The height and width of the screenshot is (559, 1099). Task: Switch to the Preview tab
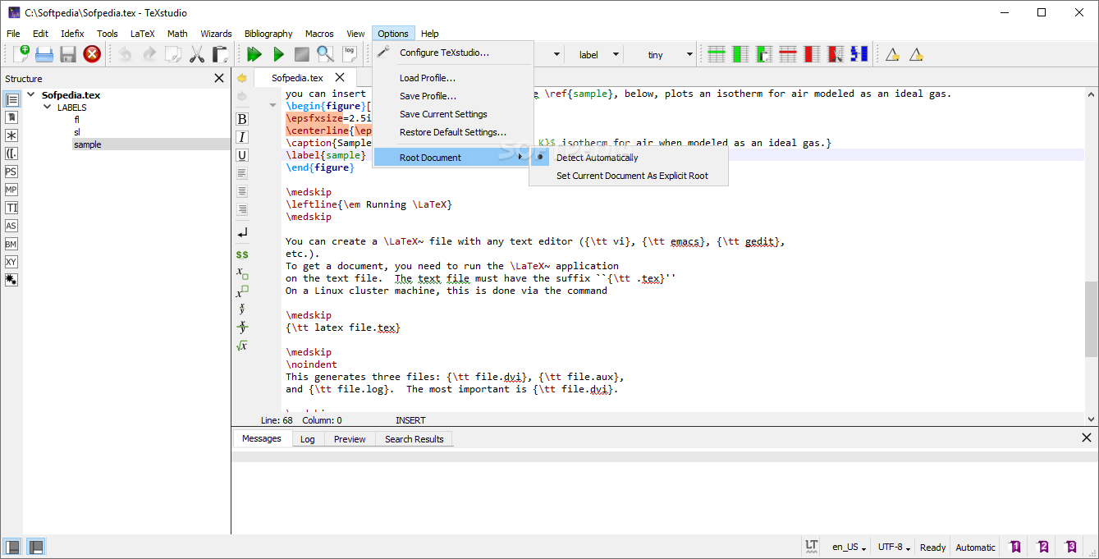click(x=350, y=439)
